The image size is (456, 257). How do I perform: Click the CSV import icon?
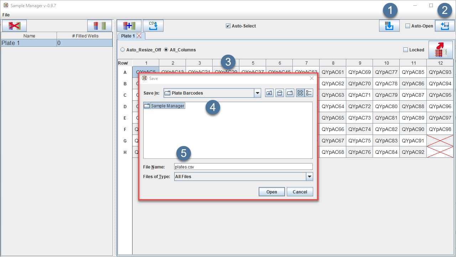tap(153, 26)
